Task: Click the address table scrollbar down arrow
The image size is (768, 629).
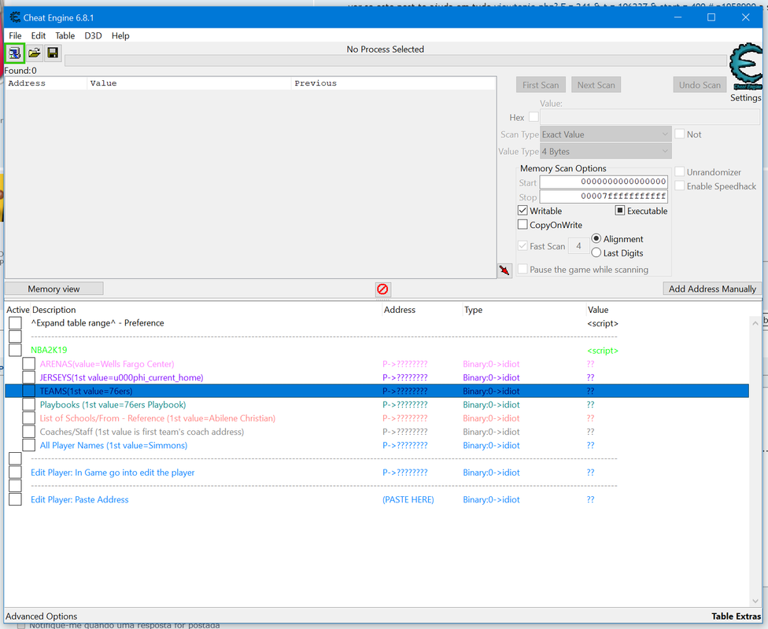Action: [755, 601]
